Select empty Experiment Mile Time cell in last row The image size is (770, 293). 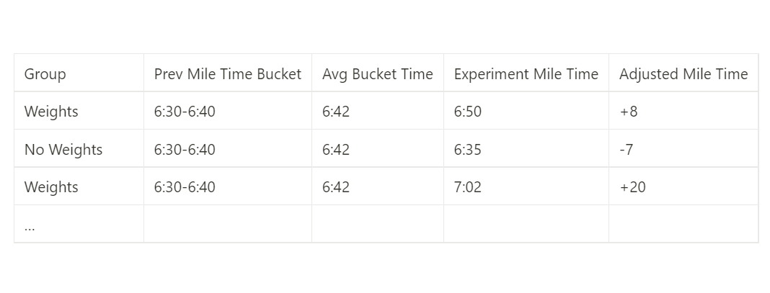point(526,225)
